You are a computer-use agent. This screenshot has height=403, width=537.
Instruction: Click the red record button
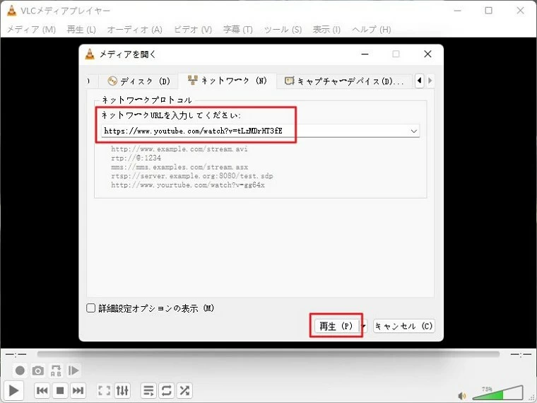click(x=20, y=370)
